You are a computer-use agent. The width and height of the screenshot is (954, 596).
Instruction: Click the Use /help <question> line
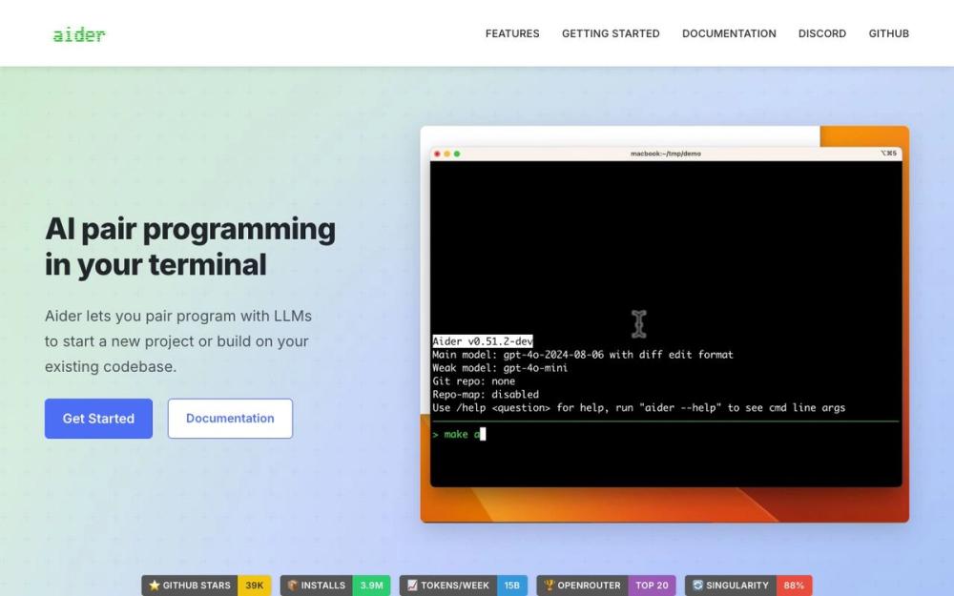point(639,408)
